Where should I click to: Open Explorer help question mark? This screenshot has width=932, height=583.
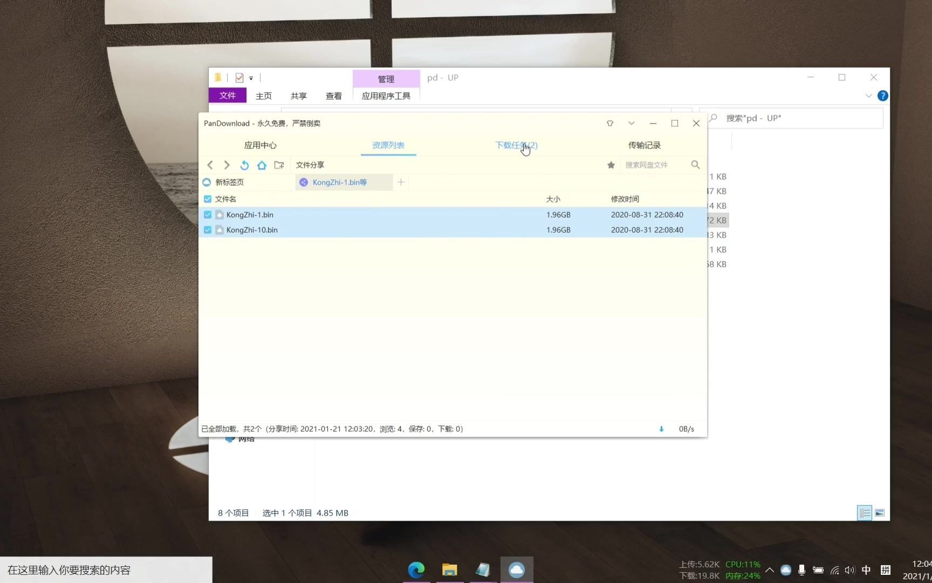click(883, 96)
